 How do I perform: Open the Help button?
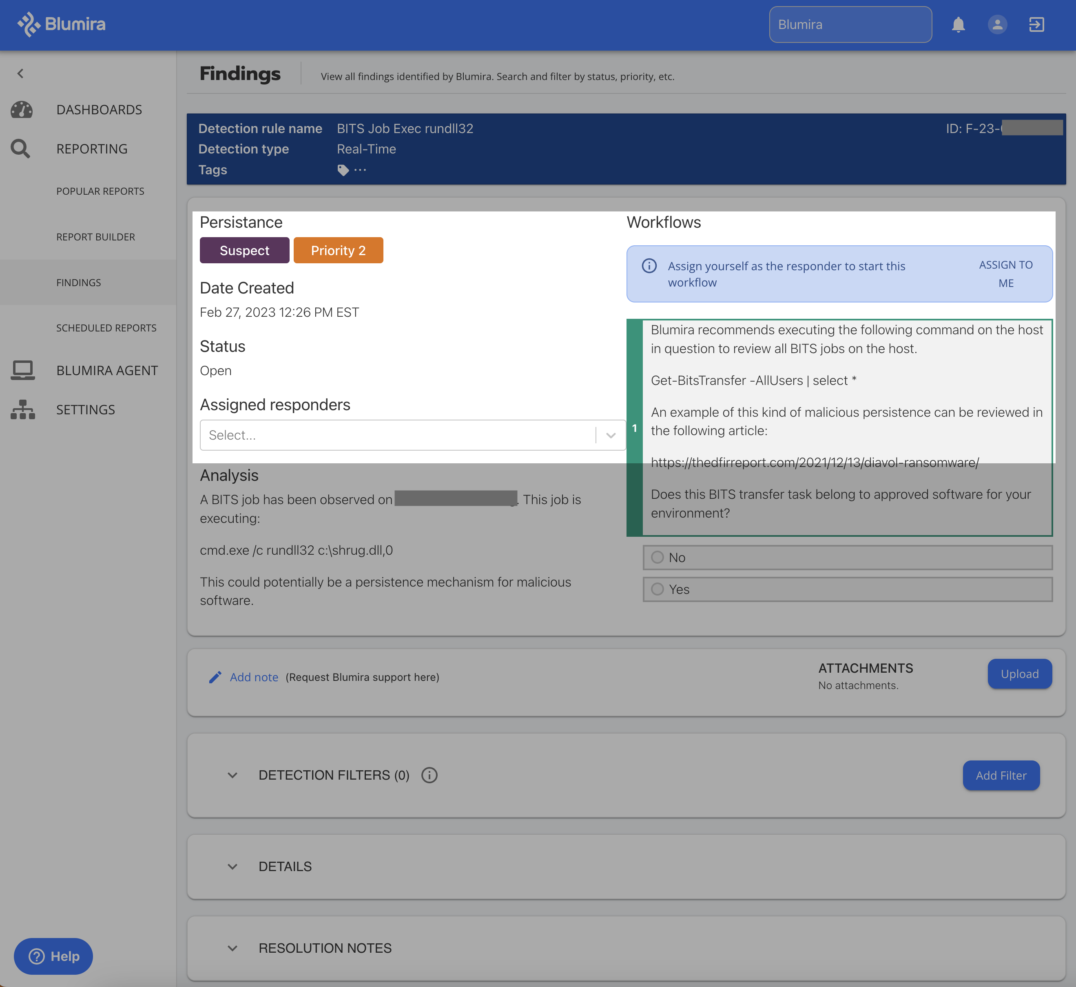[53, 956]
